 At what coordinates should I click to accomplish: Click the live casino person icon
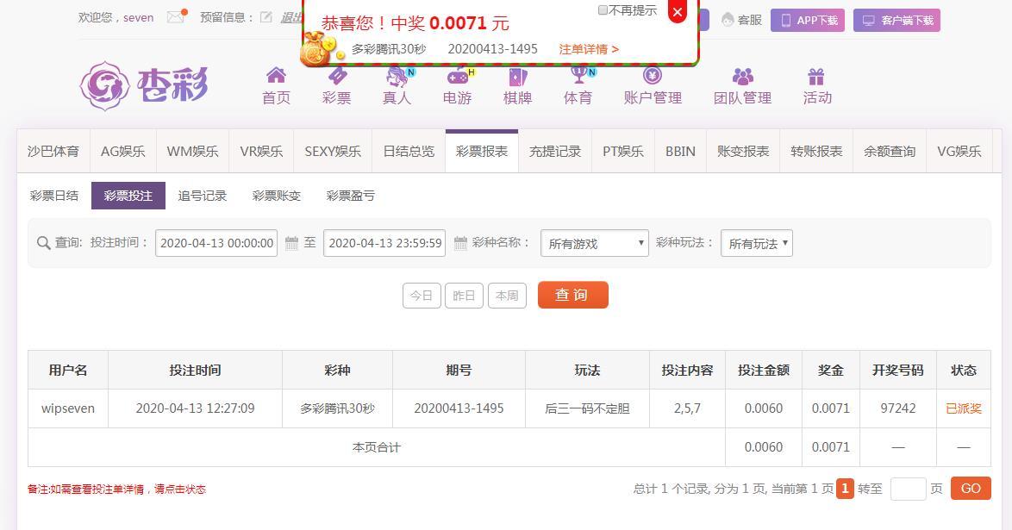[397, 77]
